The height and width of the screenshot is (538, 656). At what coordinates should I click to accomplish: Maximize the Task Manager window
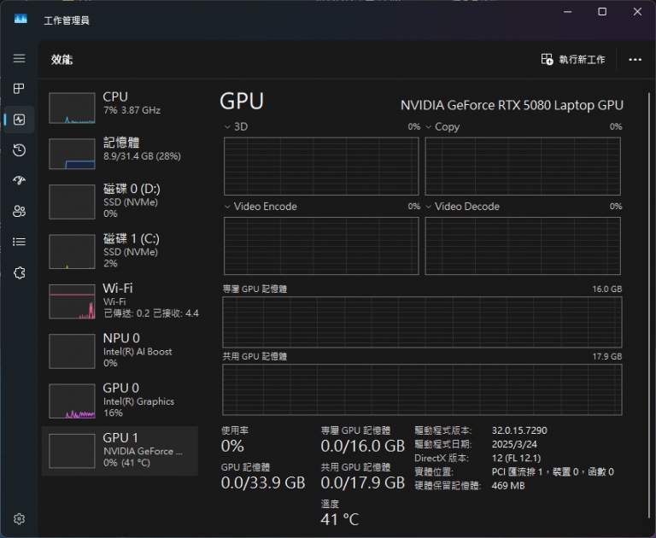[x=602, y=12]
